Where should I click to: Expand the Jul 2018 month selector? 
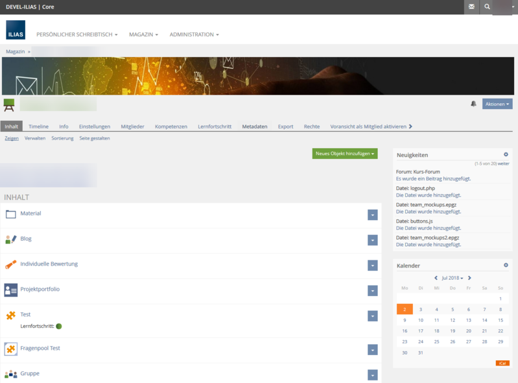point(453,278)
